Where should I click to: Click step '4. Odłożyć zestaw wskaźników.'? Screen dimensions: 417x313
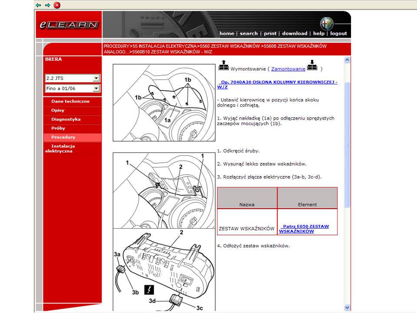253,246
